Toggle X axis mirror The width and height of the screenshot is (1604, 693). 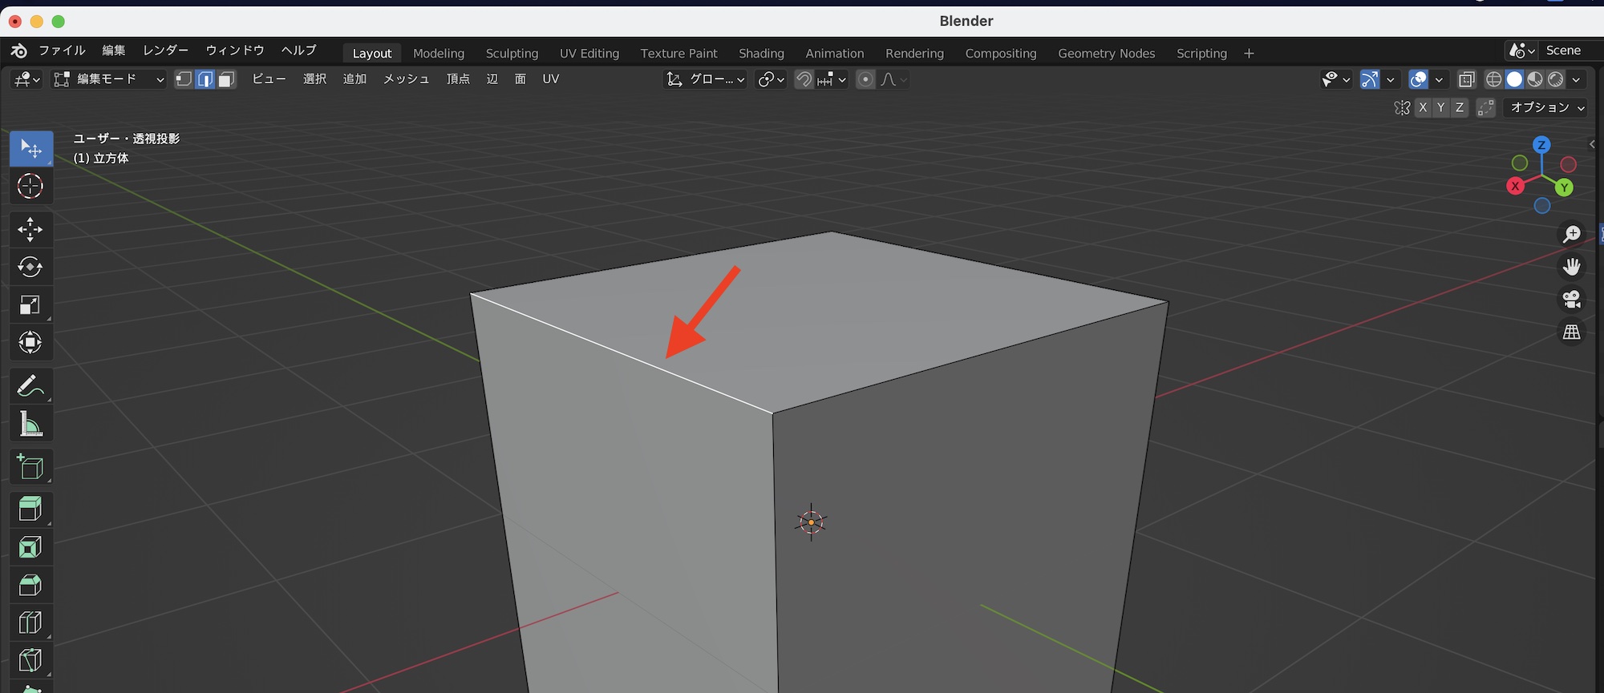(1423, 107)
